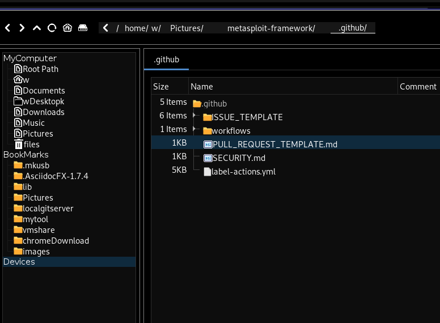The image size is (440, 323).
Task: Click the 6 Items size cell
Action: [x=173, y=116]
